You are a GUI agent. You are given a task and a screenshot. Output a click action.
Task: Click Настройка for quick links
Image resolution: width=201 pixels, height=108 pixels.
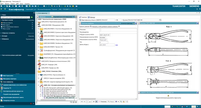point(31,20)
